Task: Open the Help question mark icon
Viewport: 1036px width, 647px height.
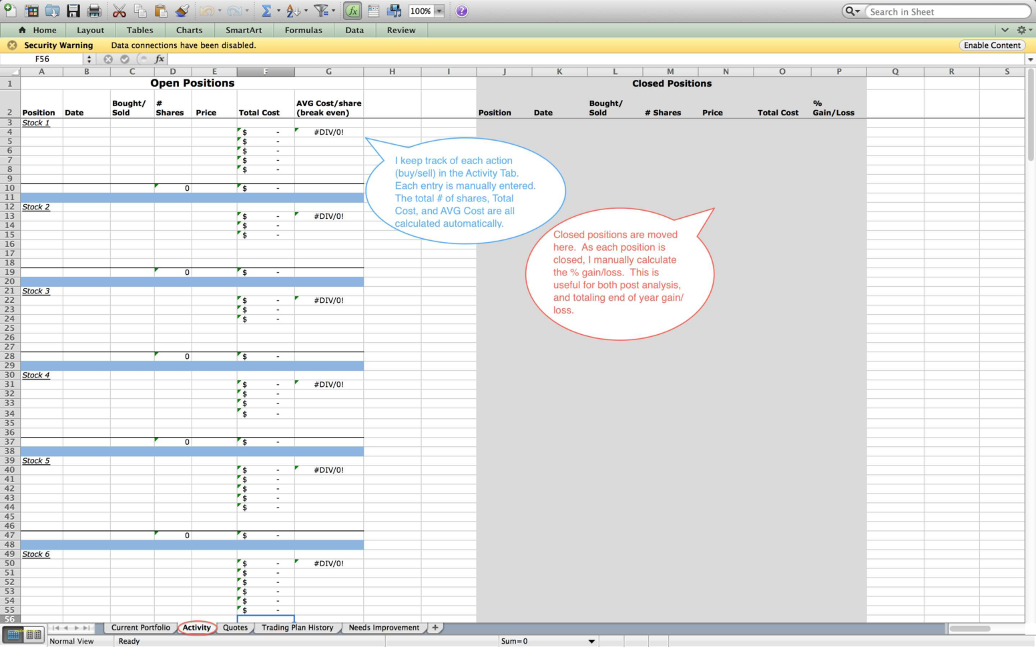Action: 461,11
